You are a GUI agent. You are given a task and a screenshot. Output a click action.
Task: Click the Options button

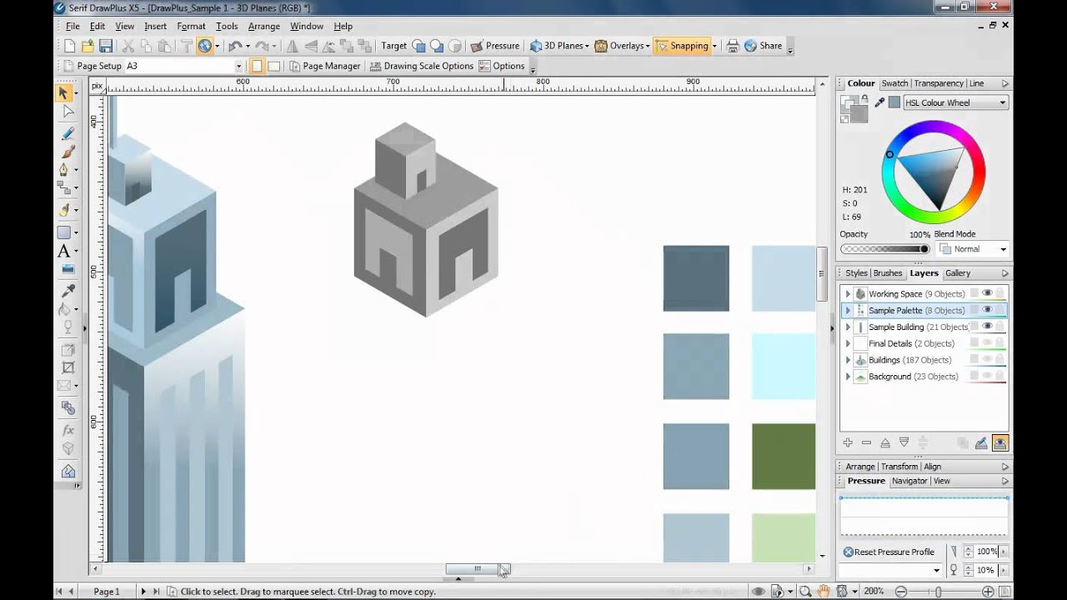[502, 66]
